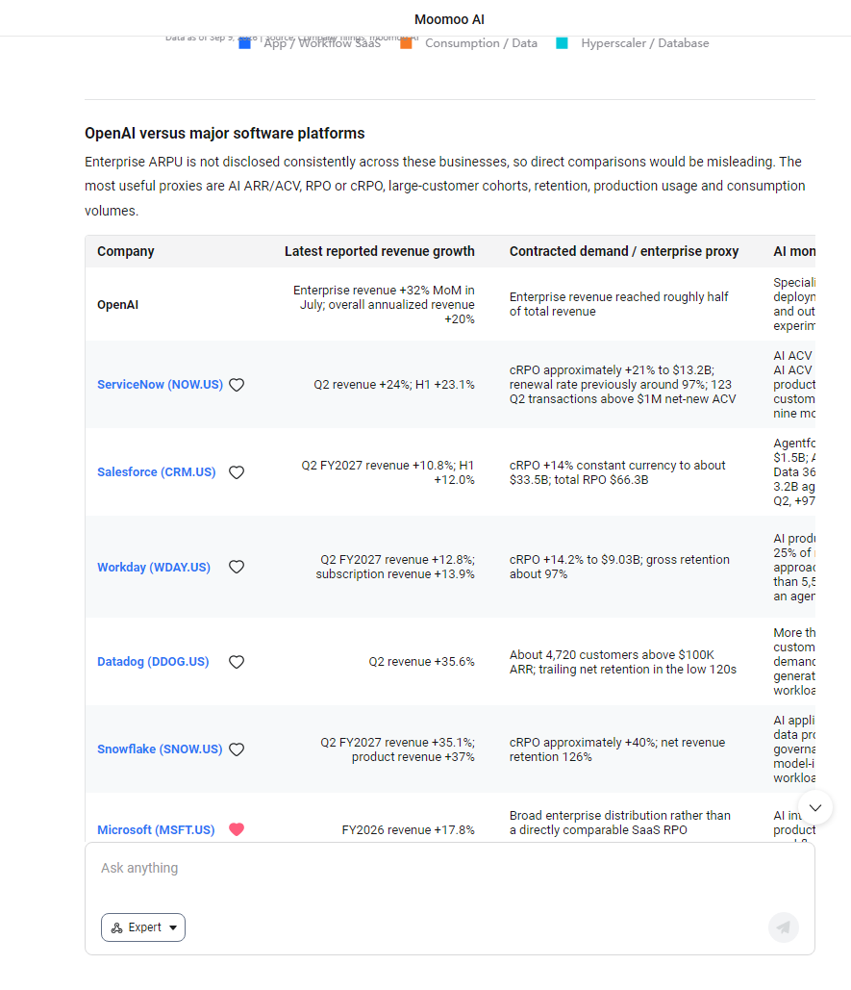Click 'cRPO approximately +40%; net revenue retention' cell
Viewport: 851px width, 990px height.
[x=617, y=749]
